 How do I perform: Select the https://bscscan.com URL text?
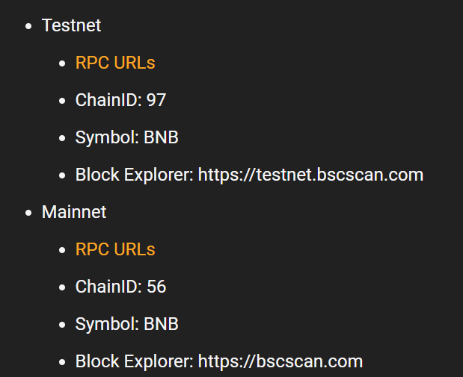[280, 361]
